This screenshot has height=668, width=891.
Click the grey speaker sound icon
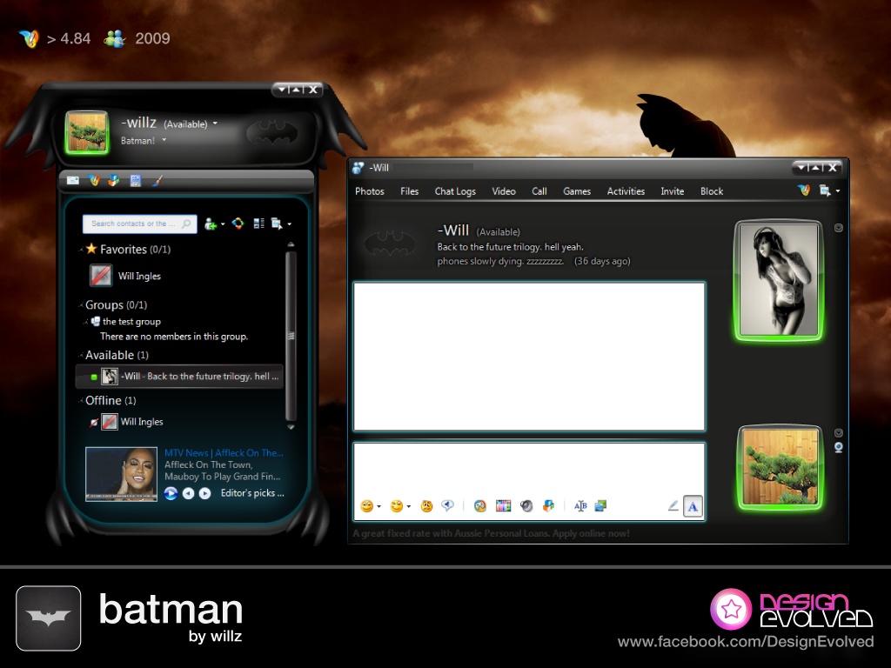point(526,506)
